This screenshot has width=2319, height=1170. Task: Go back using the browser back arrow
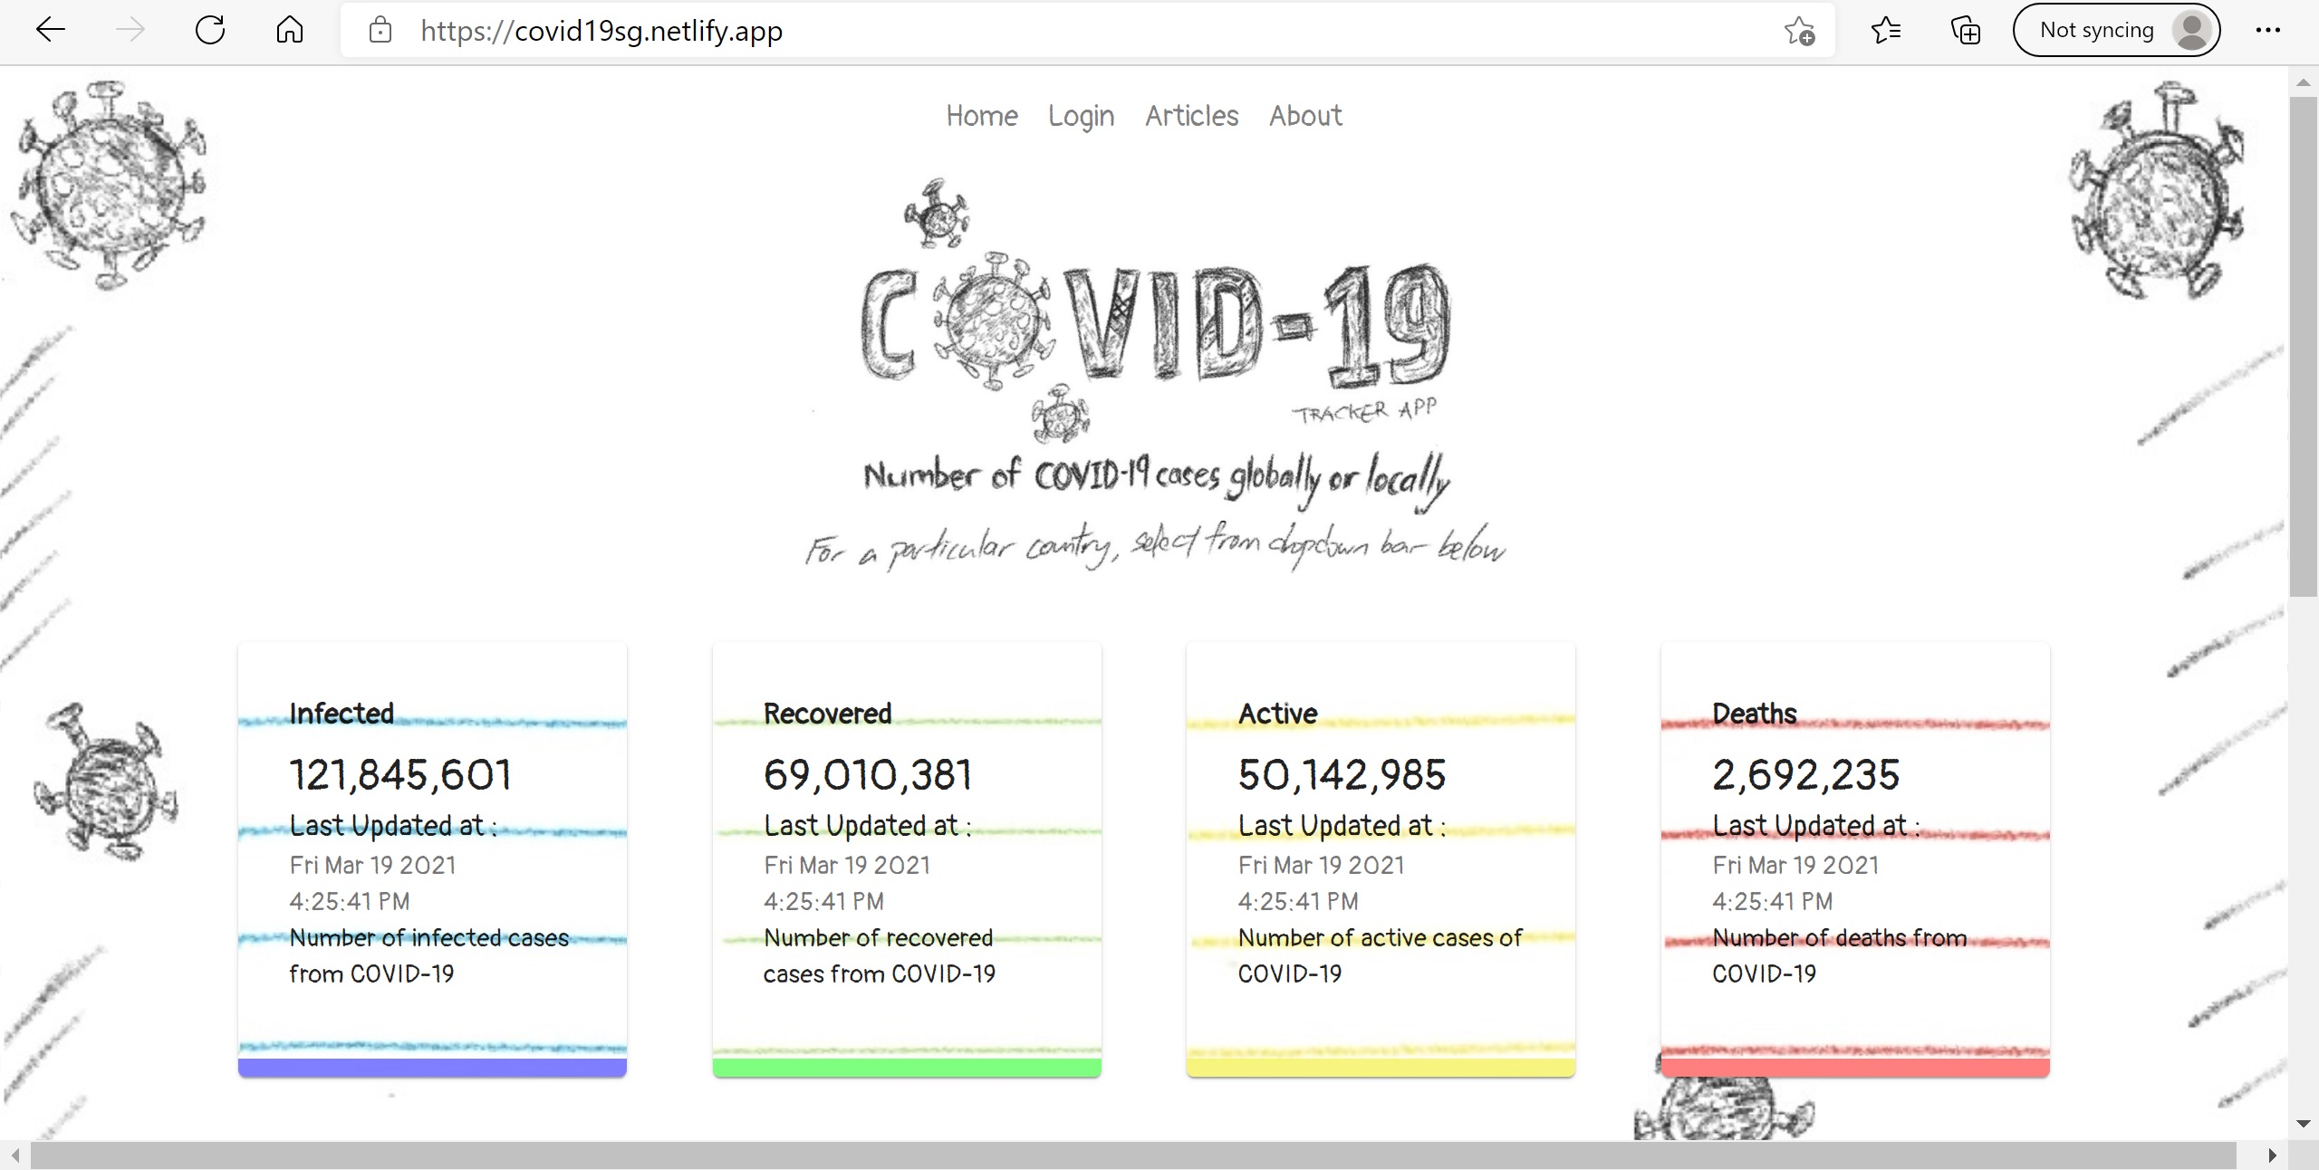pyautogui.click(x=51, y=30)
